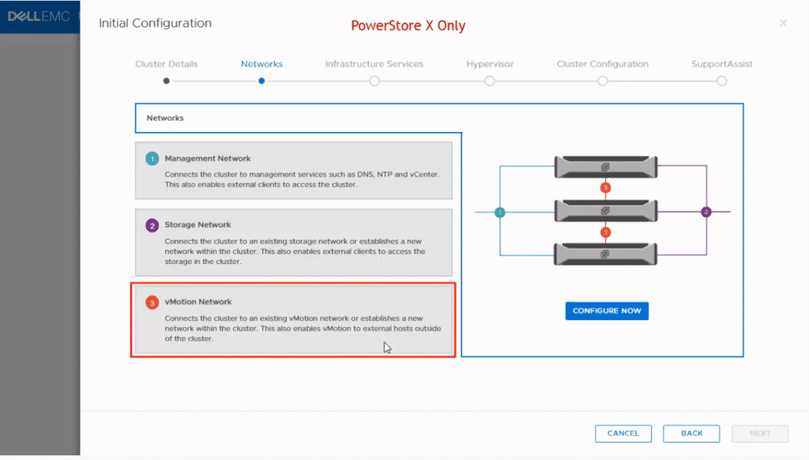
Task: Click the Management Network description text
Action: [302, 179]
